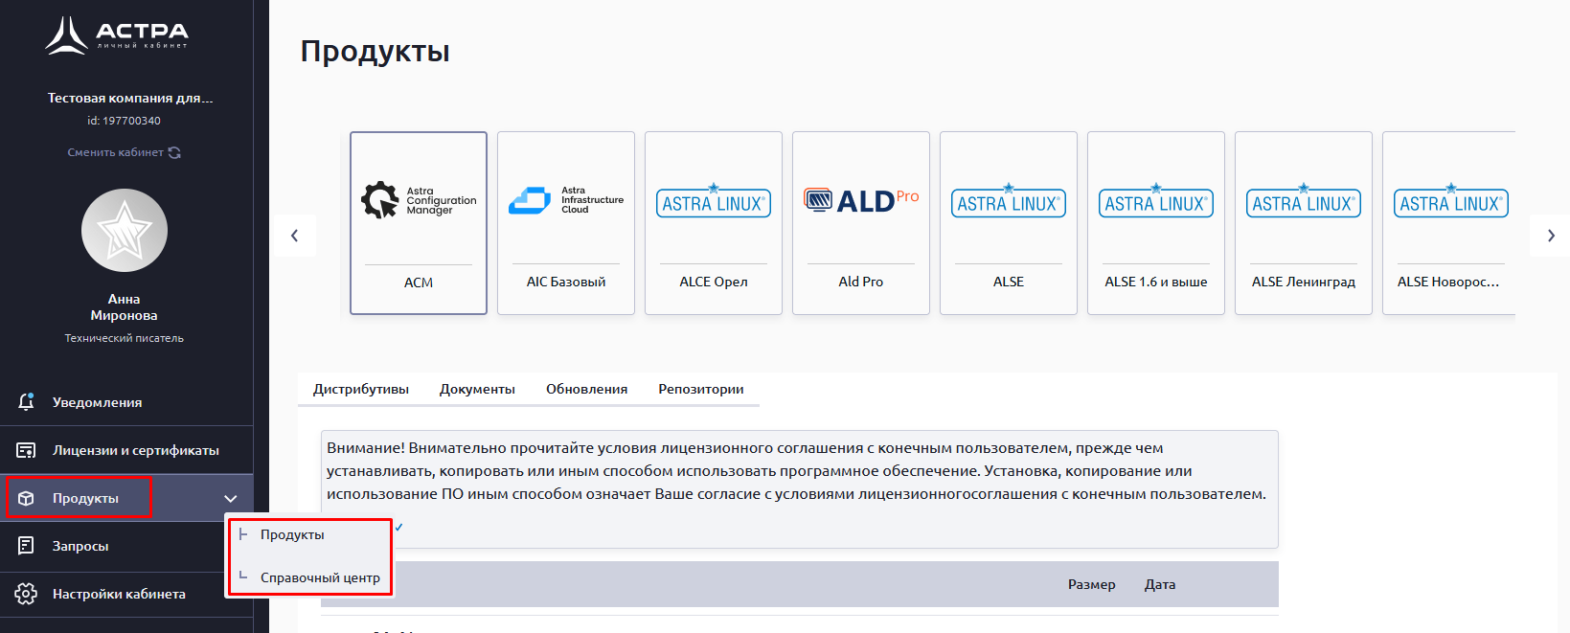Viewport: 1570px width, 633px height.
Task: Select Продукты in the popup submenu
Action: click(x=292, y=534)
